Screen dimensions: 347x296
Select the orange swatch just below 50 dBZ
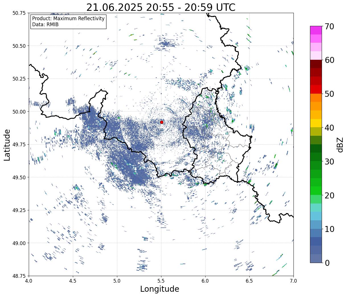316,98
